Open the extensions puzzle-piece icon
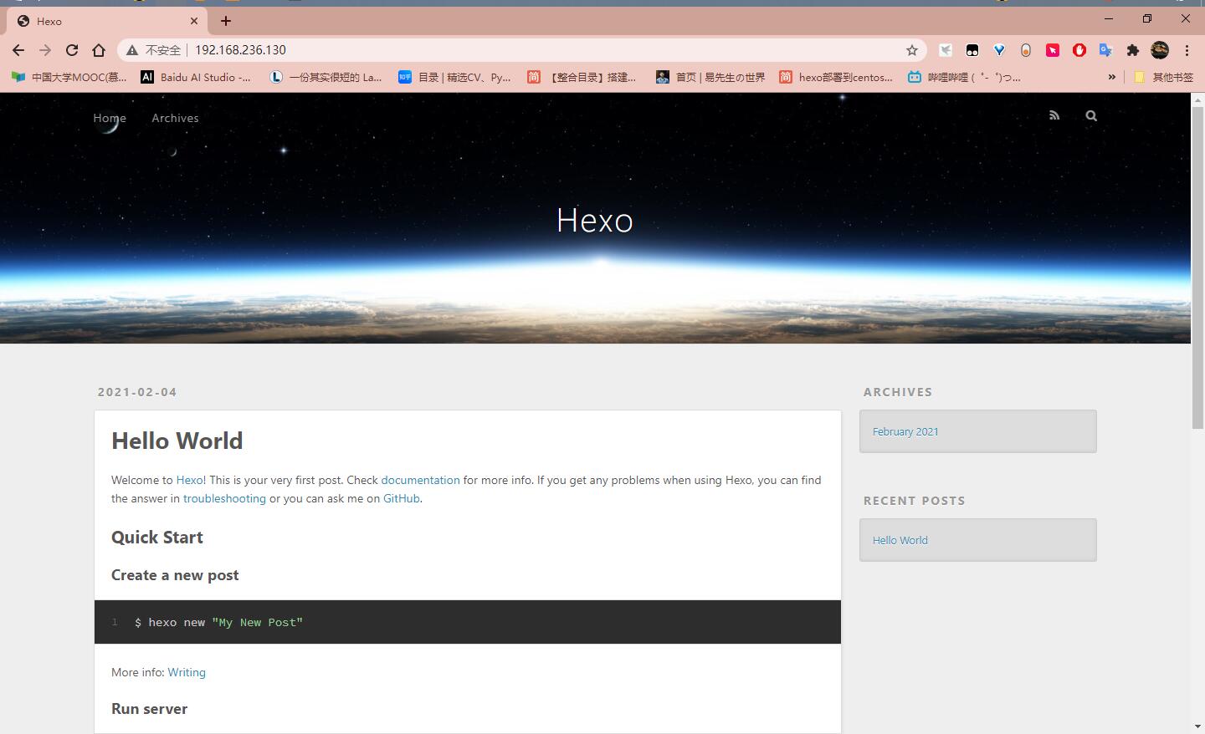The height and width of the screenshot is (734, 1205). 1133,50
